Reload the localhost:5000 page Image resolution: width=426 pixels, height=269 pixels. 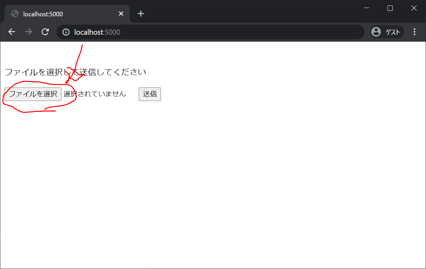pyautogui.click(x=45, y=32)
